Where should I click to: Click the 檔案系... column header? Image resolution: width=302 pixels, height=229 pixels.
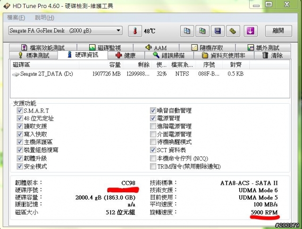[x=182, y=65]
